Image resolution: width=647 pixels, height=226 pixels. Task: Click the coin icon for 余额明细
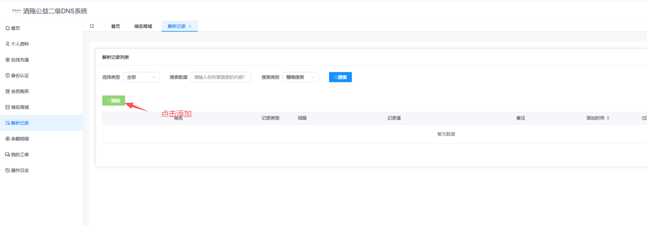(x=8, y=139)
